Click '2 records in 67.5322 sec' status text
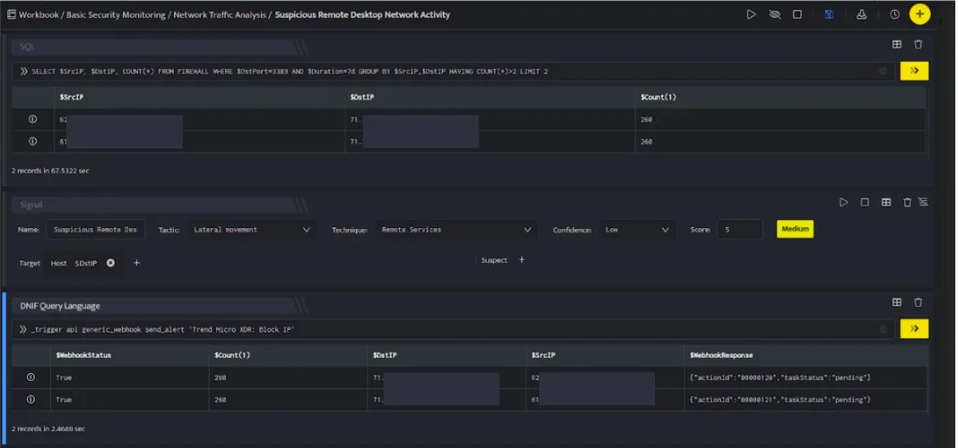 point(51,171)
